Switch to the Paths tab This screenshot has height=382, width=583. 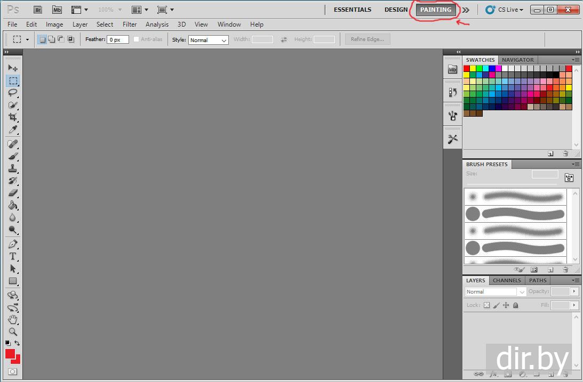538,281
